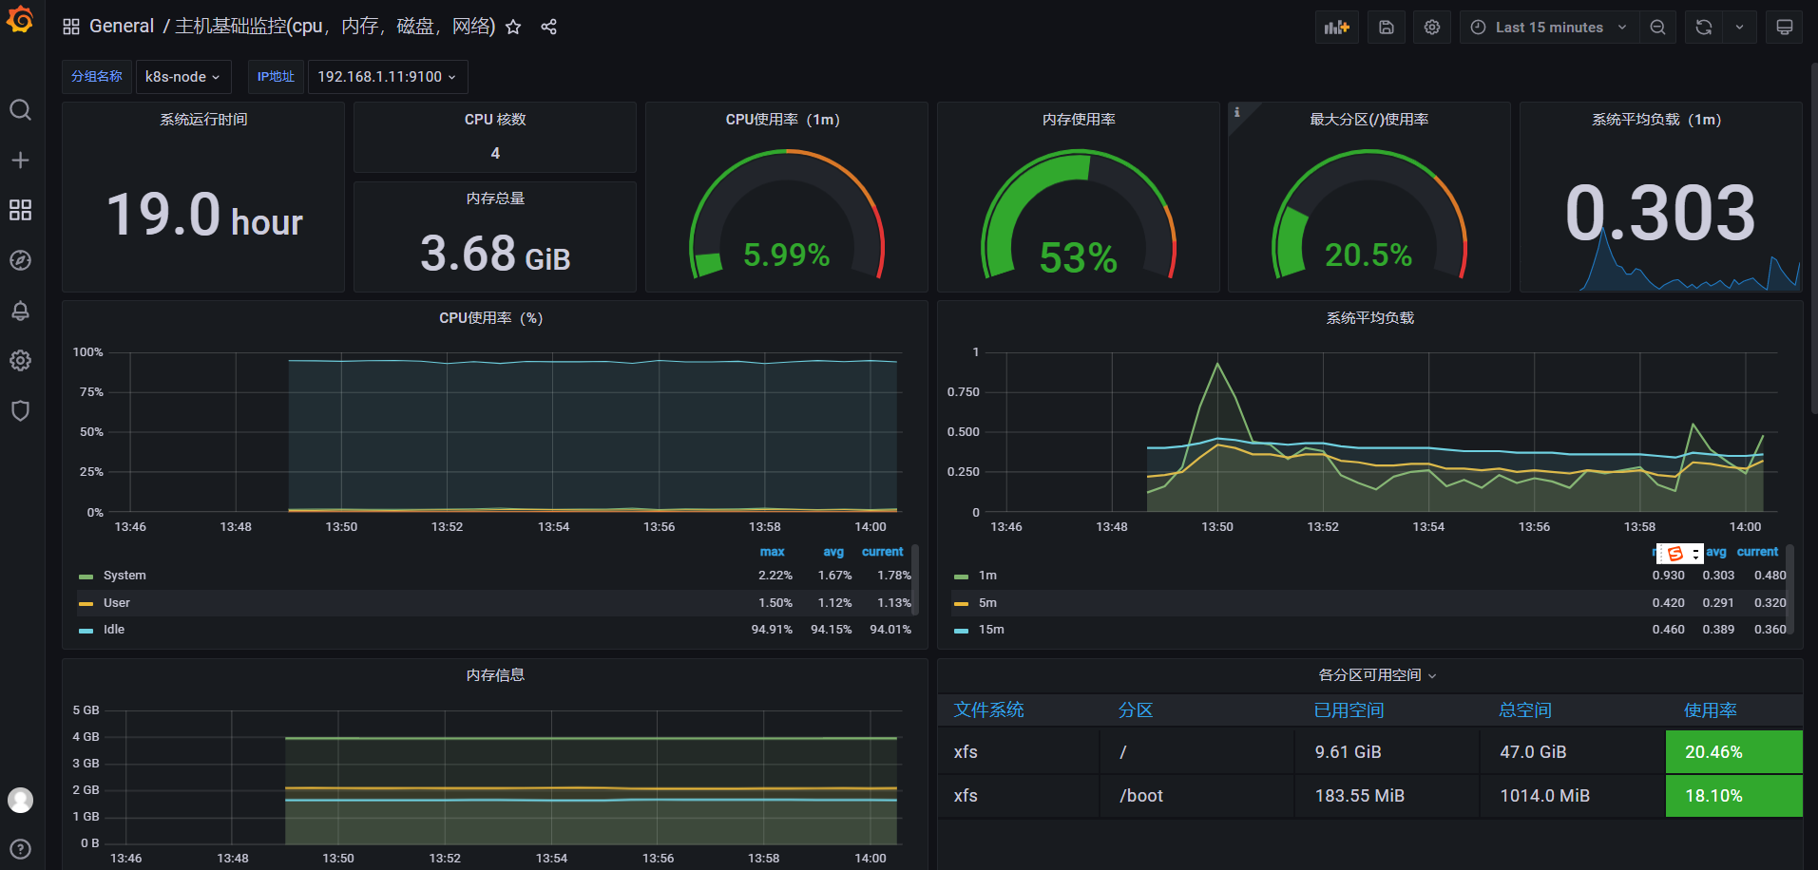Expand the 各分区可用空间 panel title menu
The image size is (1818, 870).
(1377, 675)
